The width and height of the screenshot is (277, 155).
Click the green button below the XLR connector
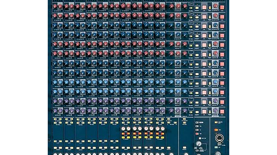tap(216, 147)
